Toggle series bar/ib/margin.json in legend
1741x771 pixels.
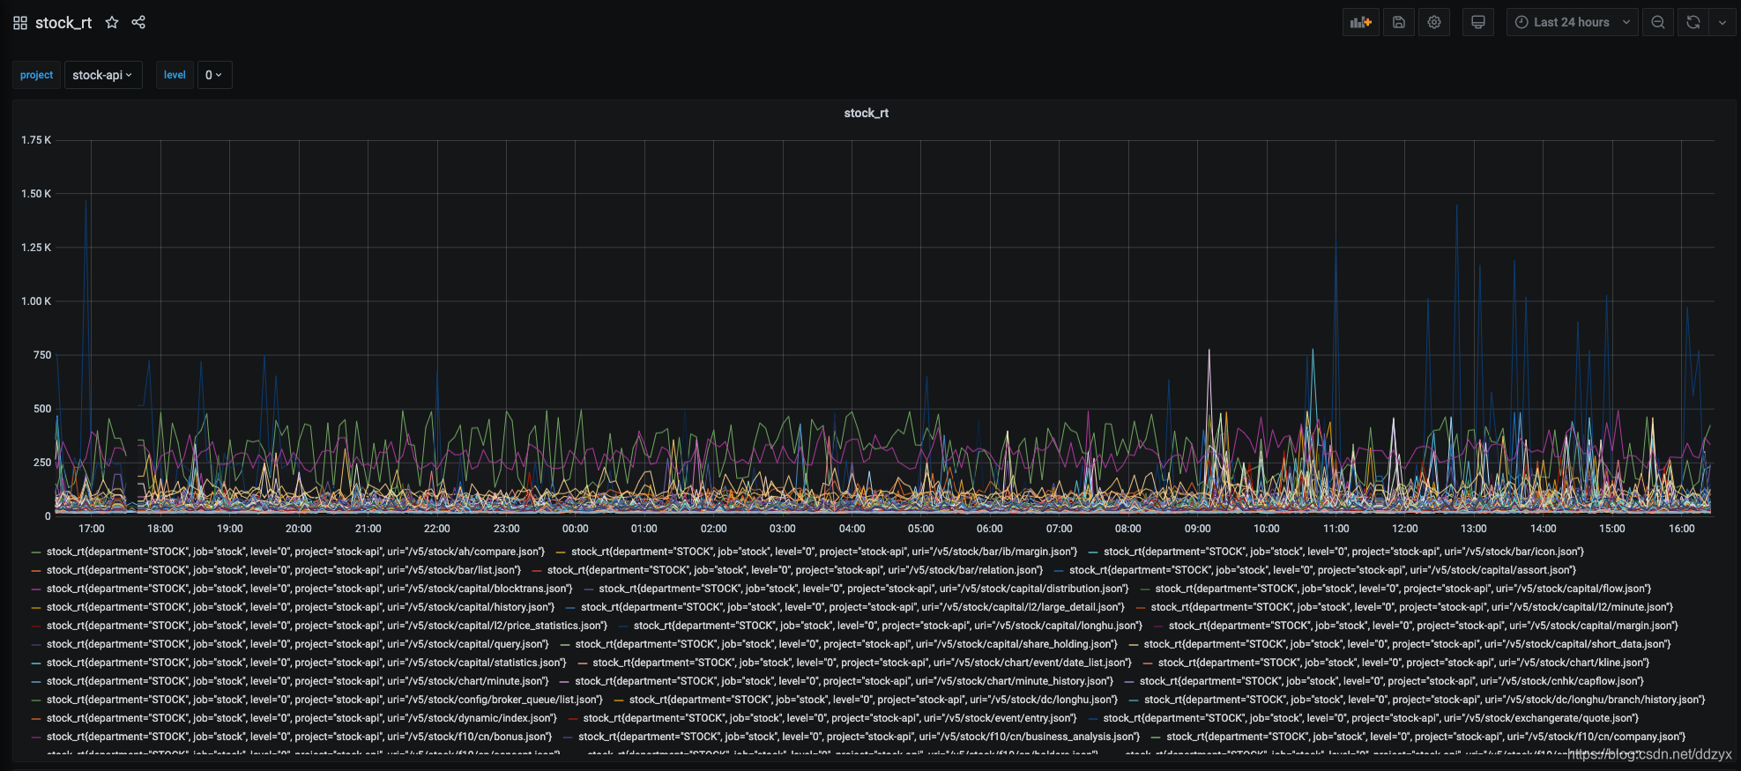(824, 552)
